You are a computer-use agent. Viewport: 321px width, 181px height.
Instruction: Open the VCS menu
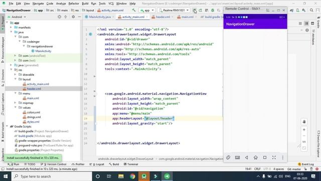111,4
